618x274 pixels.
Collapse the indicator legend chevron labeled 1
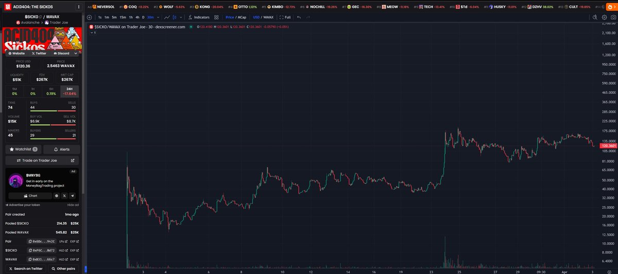click(93, 32)
